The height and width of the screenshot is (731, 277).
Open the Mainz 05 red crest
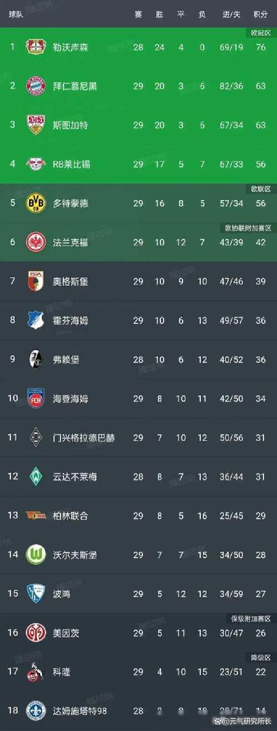click(36, 633)
